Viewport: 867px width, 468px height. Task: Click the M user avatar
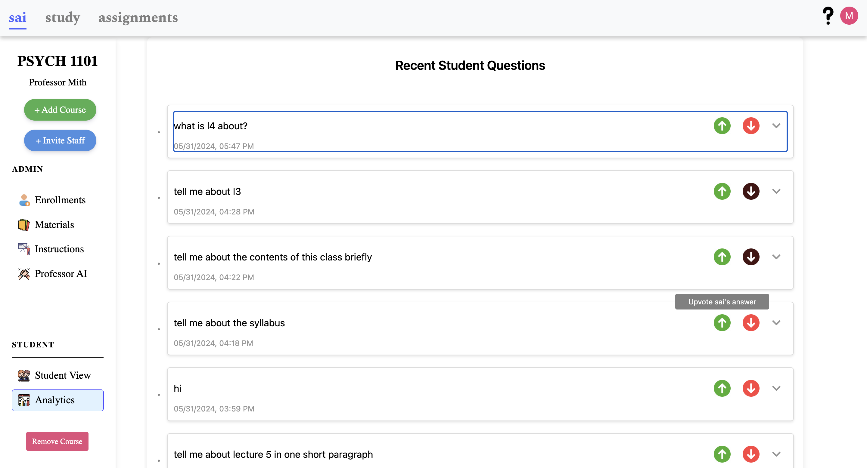tap(849, 16)
